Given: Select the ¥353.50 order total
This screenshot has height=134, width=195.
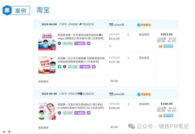Looking at the screenshot, I should pos(166,34).
